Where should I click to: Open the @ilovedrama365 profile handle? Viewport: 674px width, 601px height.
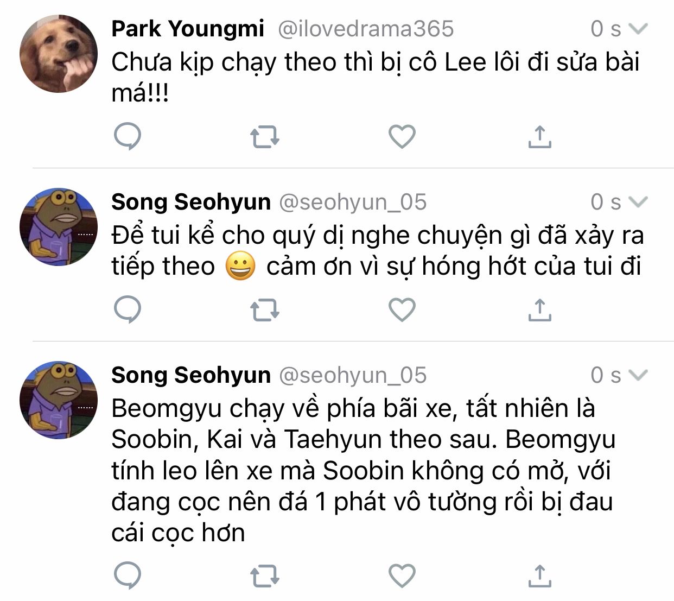(365, 29)
